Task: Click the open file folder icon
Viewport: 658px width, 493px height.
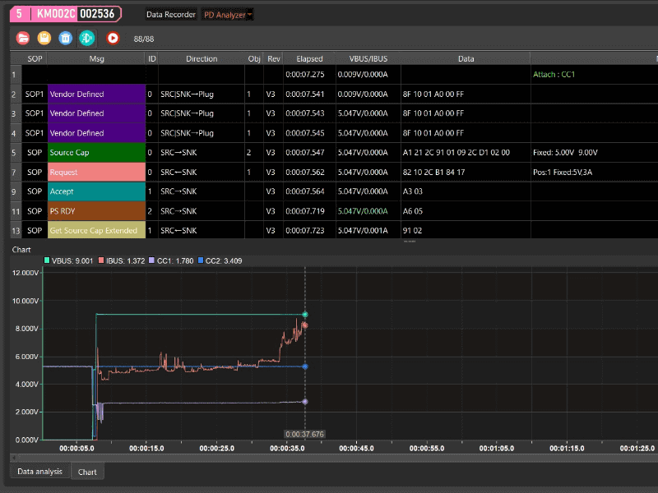Action: point(23,38)
